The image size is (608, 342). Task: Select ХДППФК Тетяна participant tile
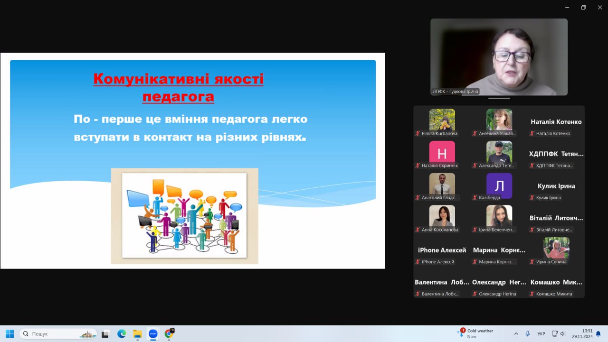coord(556,155)
